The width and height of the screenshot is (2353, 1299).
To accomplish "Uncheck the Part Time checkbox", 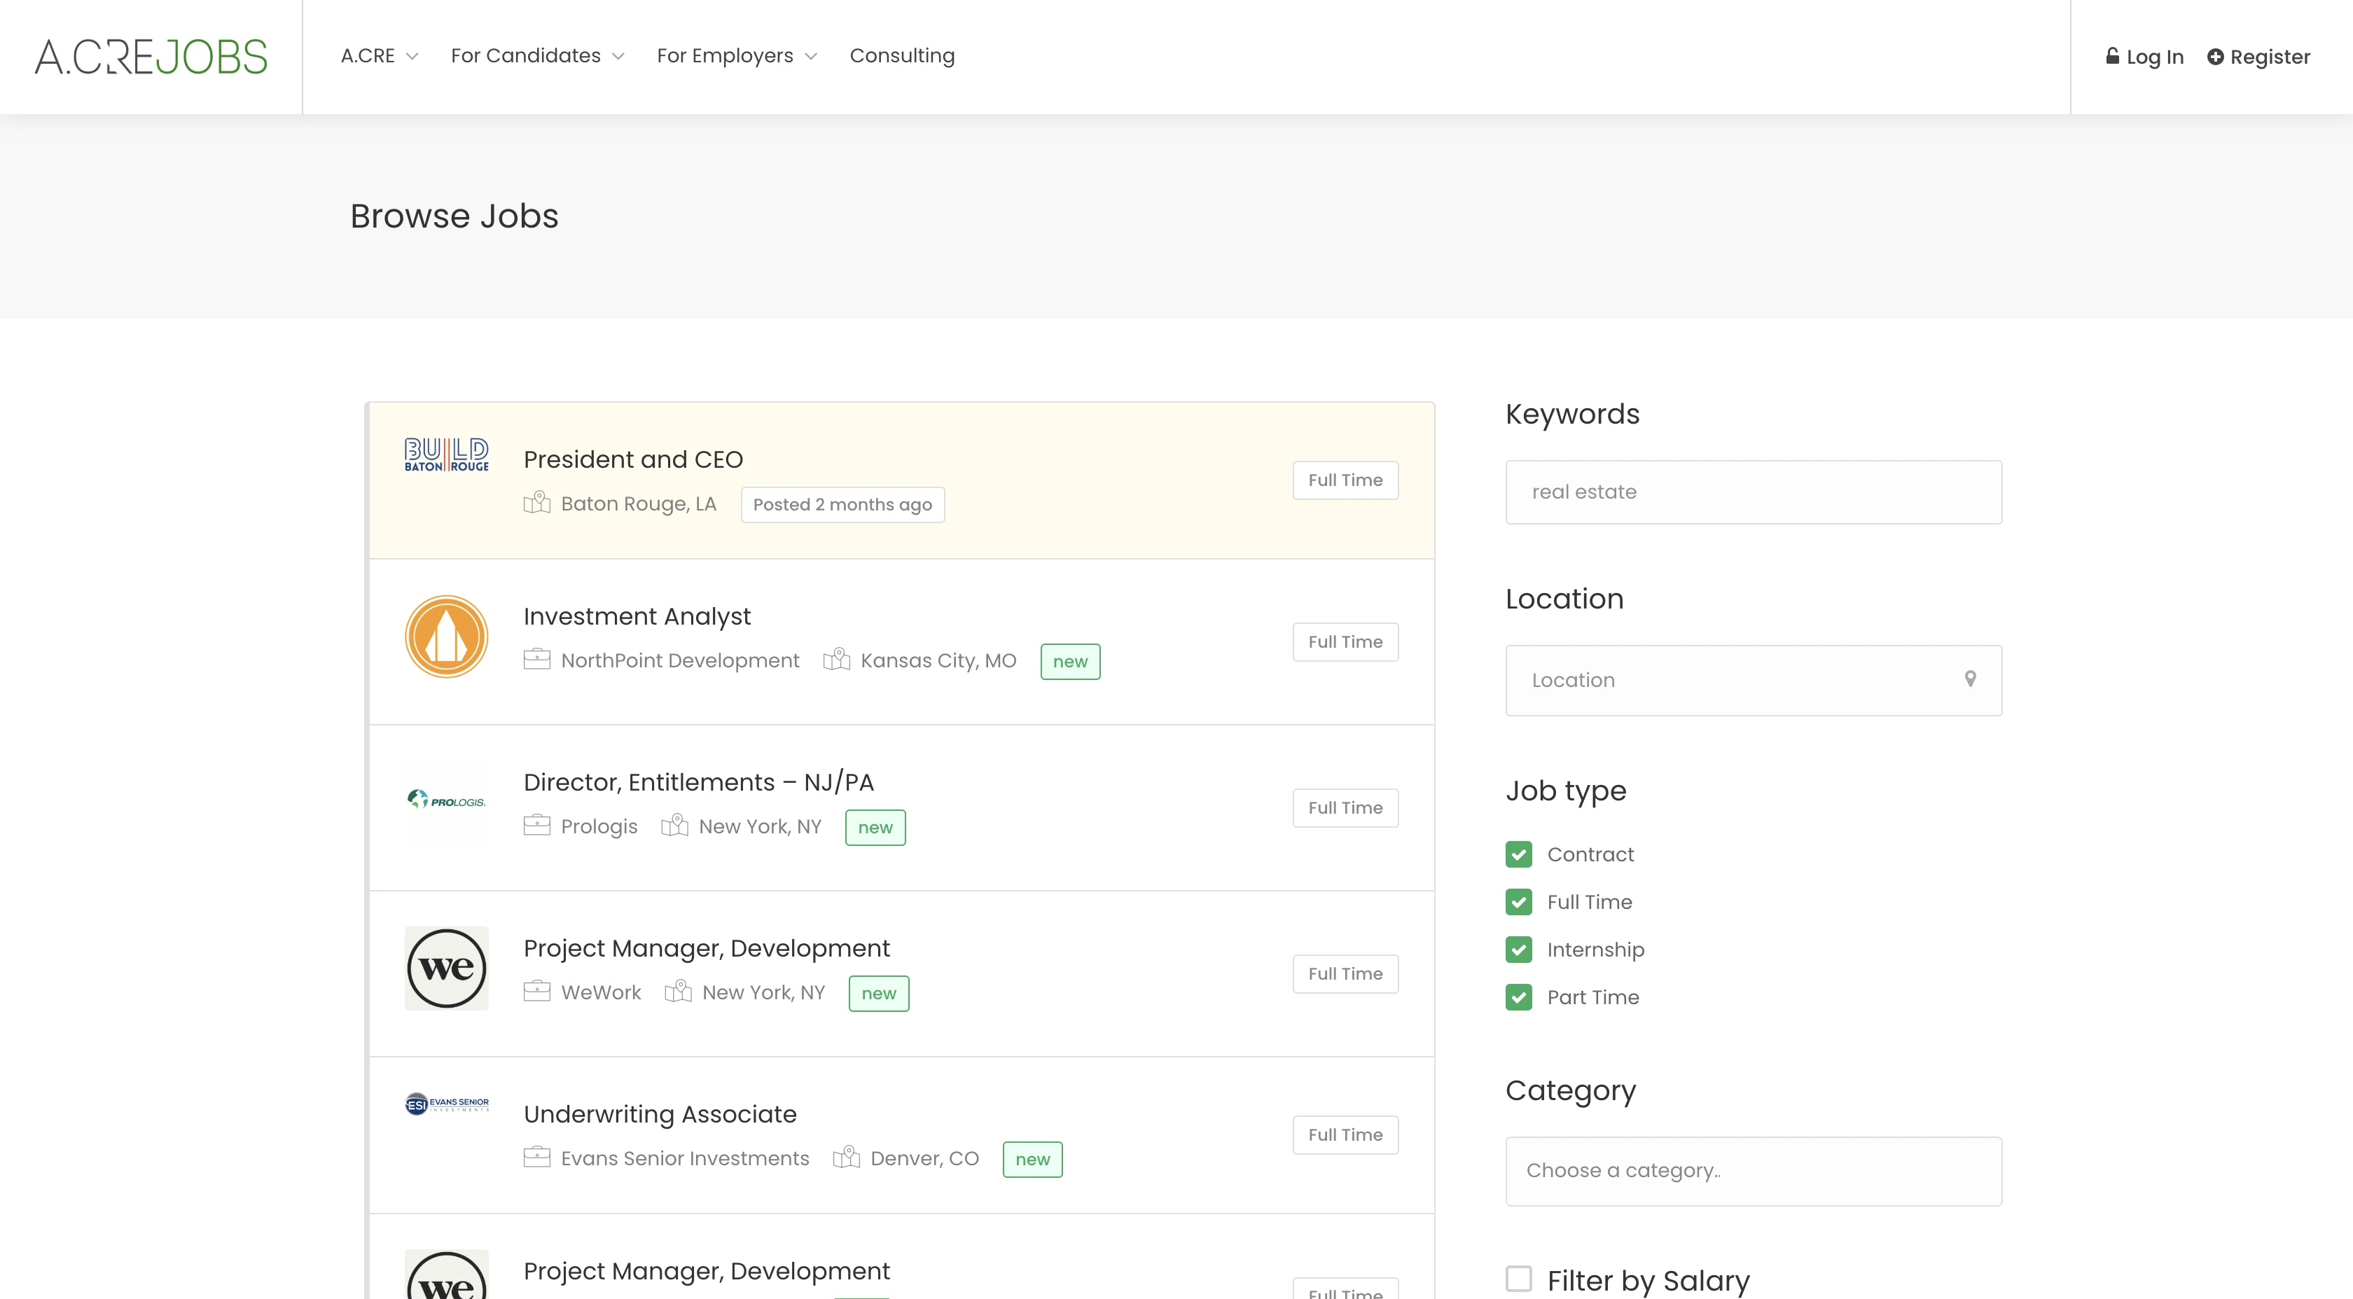I will pyautogui.click(x=1518, y=996).
